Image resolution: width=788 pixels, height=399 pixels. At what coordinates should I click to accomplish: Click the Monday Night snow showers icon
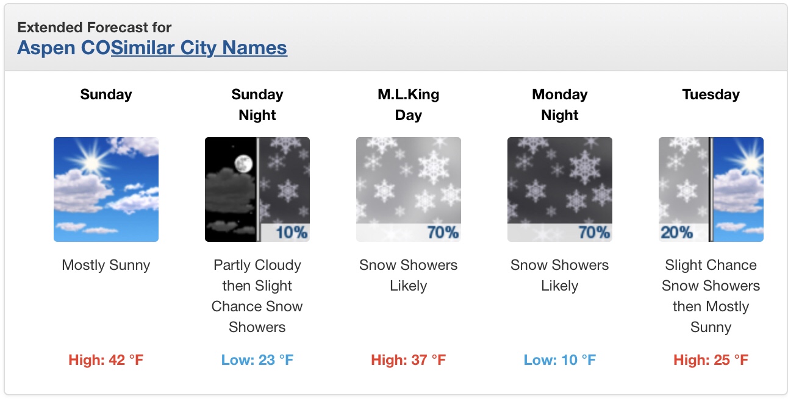coord(560,189)
